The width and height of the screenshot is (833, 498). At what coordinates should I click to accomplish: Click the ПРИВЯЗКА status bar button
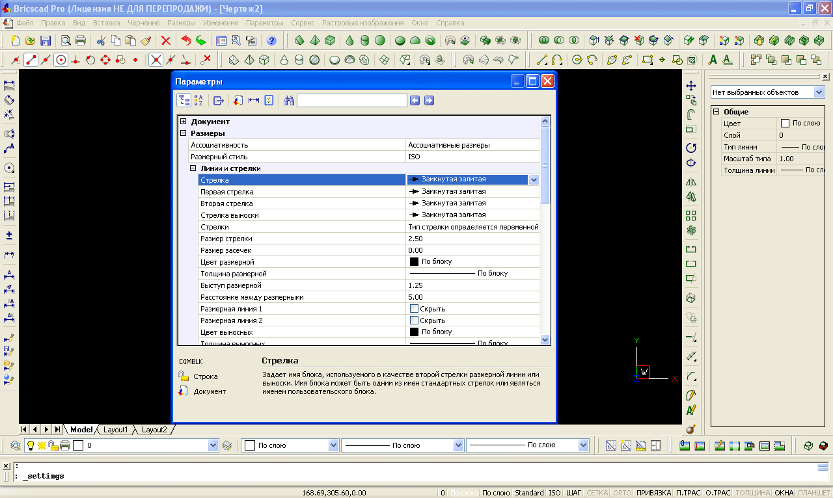coord(653,493)
